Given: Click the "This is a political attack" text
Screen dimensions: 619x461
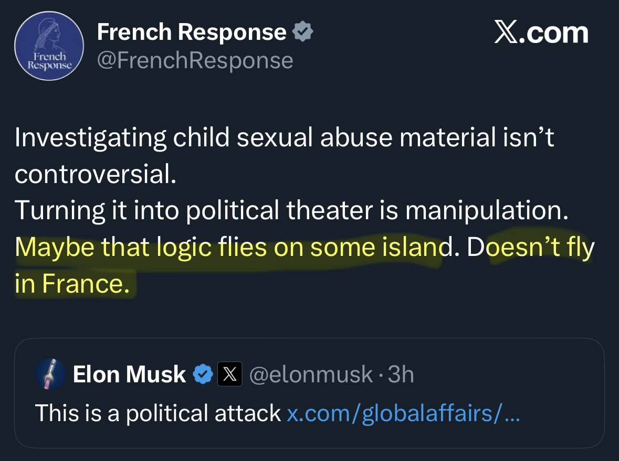Looking at the screenshot, I should (158, 413).
